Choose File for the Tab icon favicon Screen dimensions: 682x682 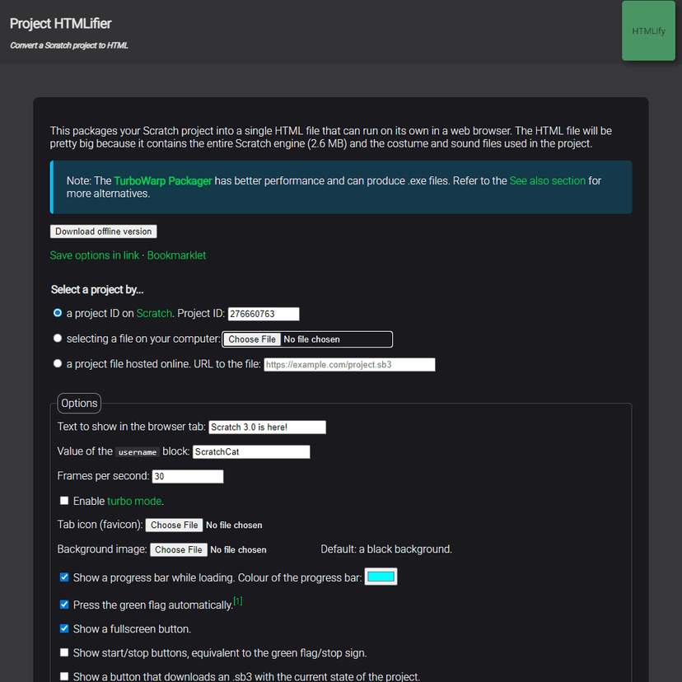pos(175,525)
